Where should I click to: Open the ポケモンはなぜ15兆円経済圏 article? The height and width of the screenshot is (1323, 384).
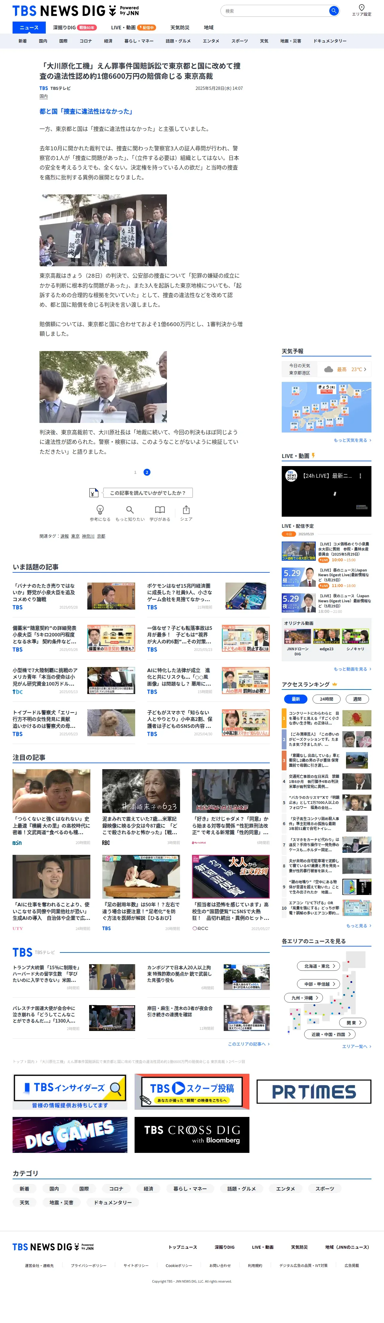point(208,596)
